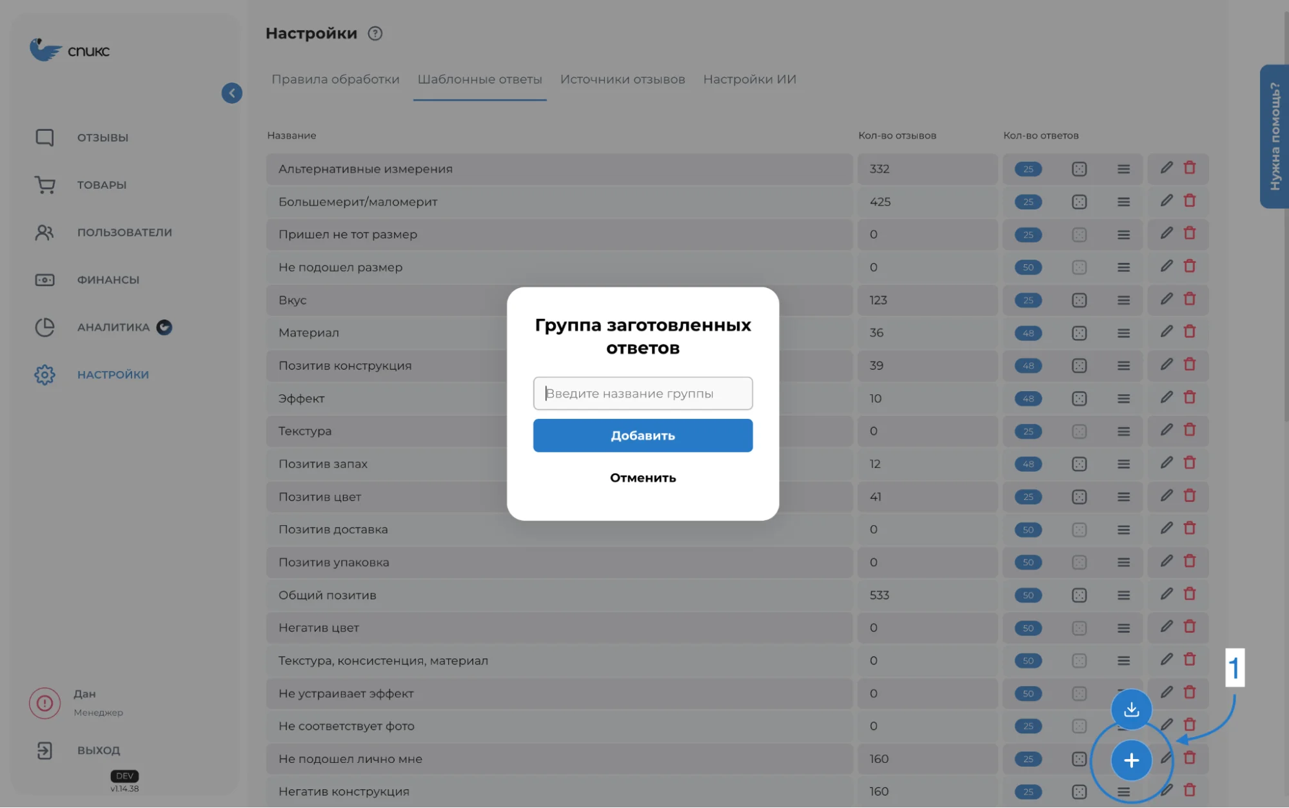The image size is (1289, 808).
Task: Delete the Не подошел размер group
Action: pos(1190,266)
